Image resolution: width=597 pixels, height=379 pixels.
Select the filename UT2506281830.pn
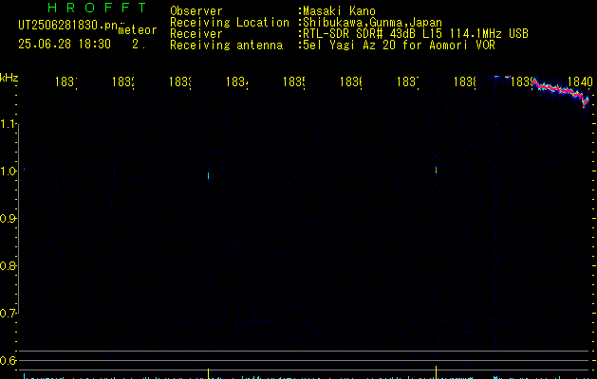(67, 26)
